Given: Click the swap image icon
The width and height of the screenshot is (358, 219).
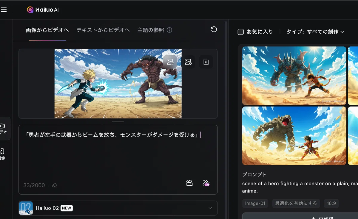Looking at the screenshot, I should click(x=170, y=62).
